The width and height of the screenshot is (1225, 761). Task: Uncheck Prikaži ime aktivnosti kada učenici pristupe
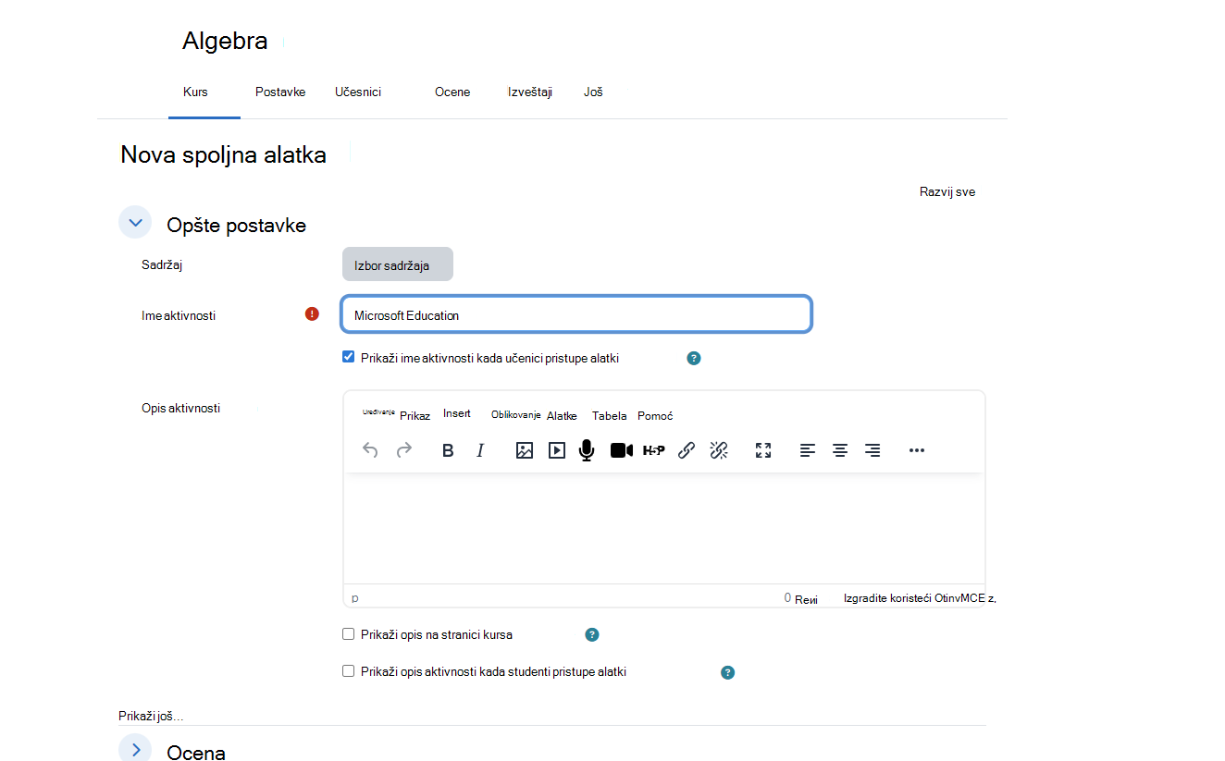(x=349, y=357)
